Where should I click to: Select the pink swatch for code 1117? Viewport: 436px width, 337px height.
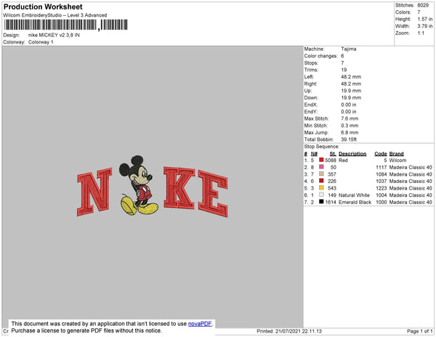point(321,167)
